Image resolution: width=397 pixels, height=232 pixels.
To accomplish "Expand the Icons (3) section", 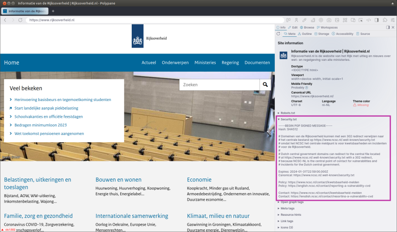I will [285, 227].
